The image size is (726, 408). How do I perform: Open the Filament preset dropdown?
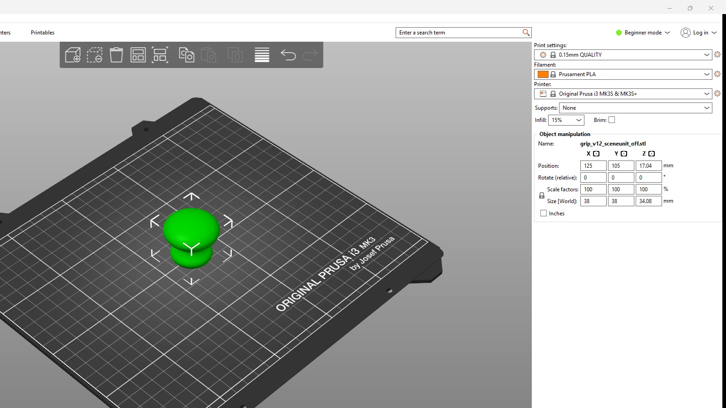(623, 74)
